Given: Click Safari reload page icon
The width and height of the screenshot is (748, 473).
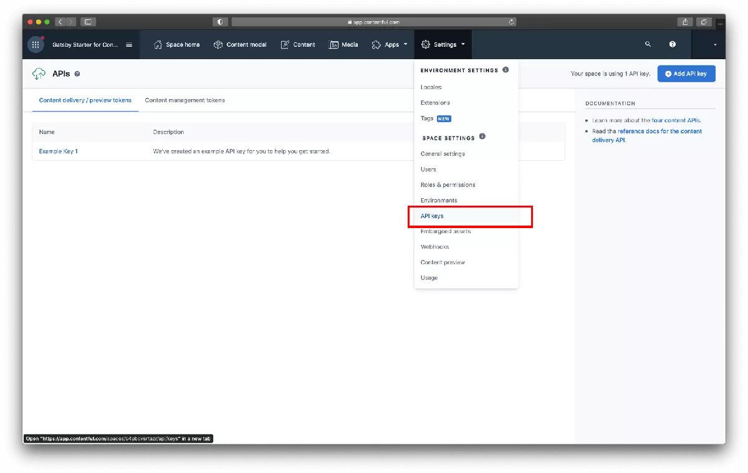Looking at the screenshot, I should [x=512, y=22].
